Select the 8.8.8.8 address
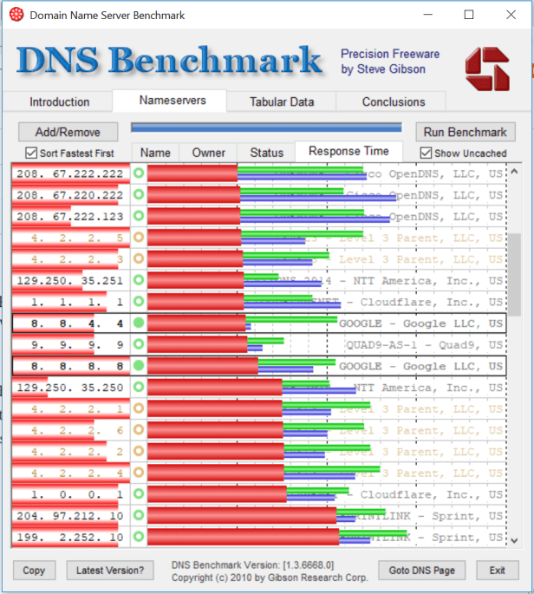This screenshot has width=534, height=594. click(x=77, y=366)
